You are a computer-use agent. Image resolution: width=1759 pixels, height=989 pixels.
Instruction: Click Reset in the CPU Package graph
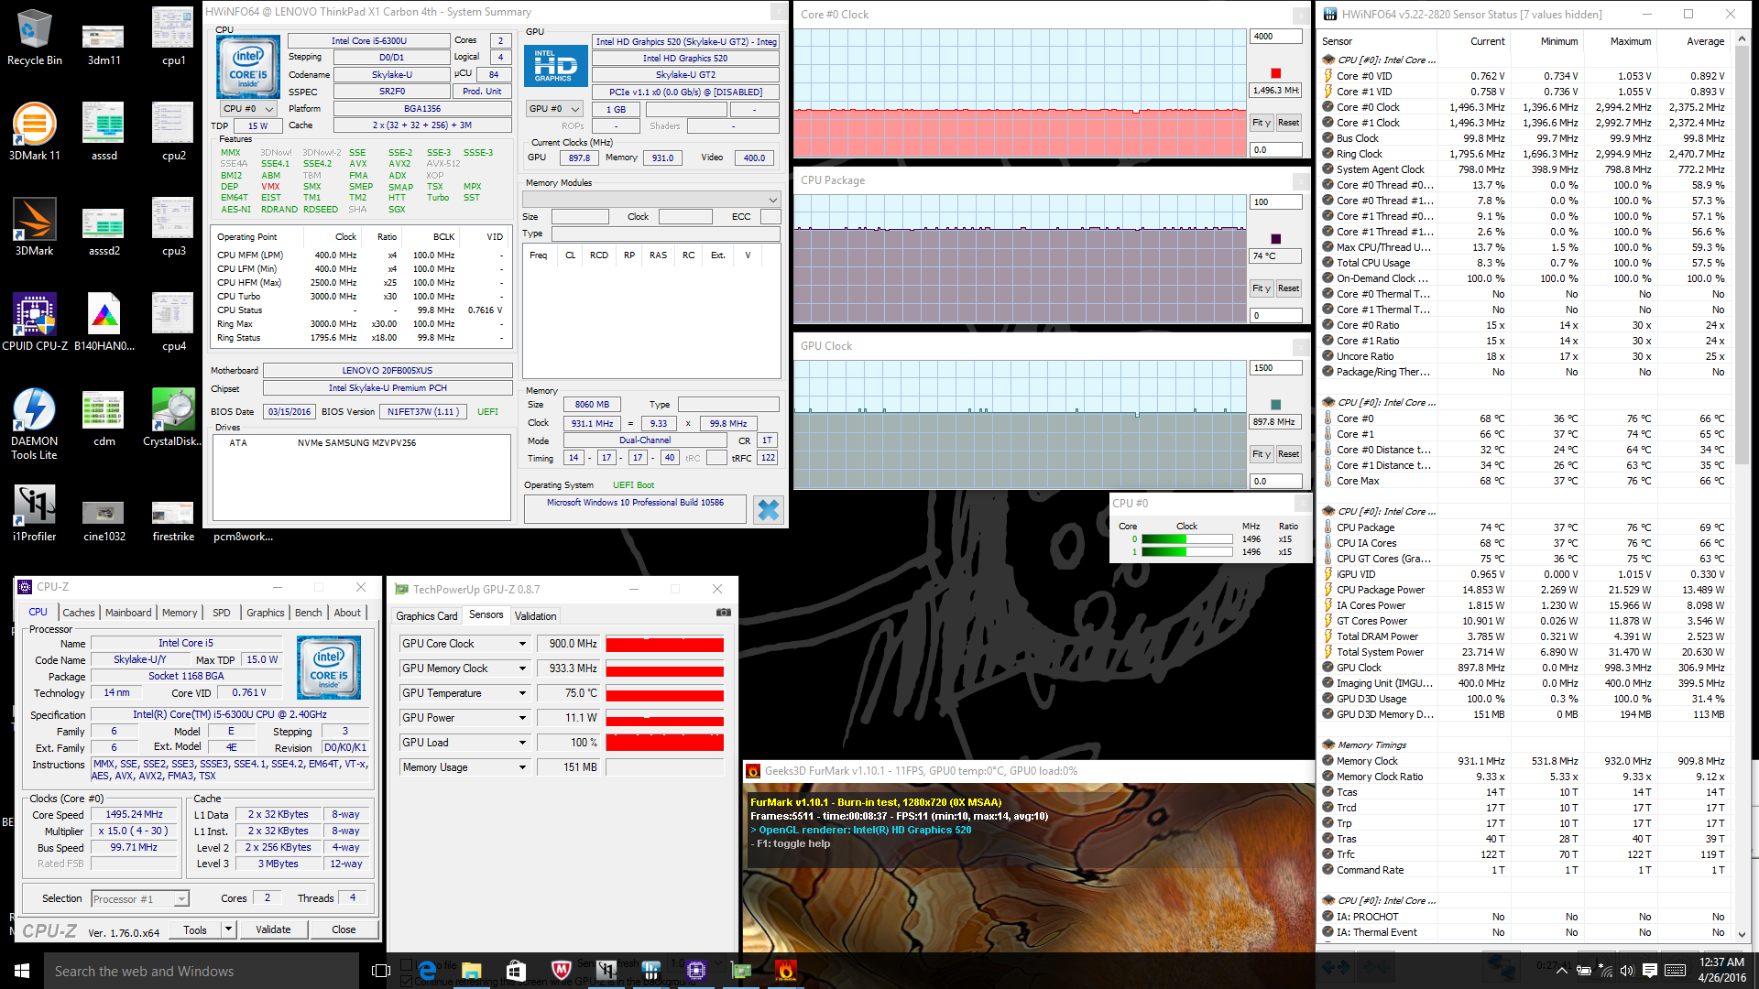(1288, 288)
